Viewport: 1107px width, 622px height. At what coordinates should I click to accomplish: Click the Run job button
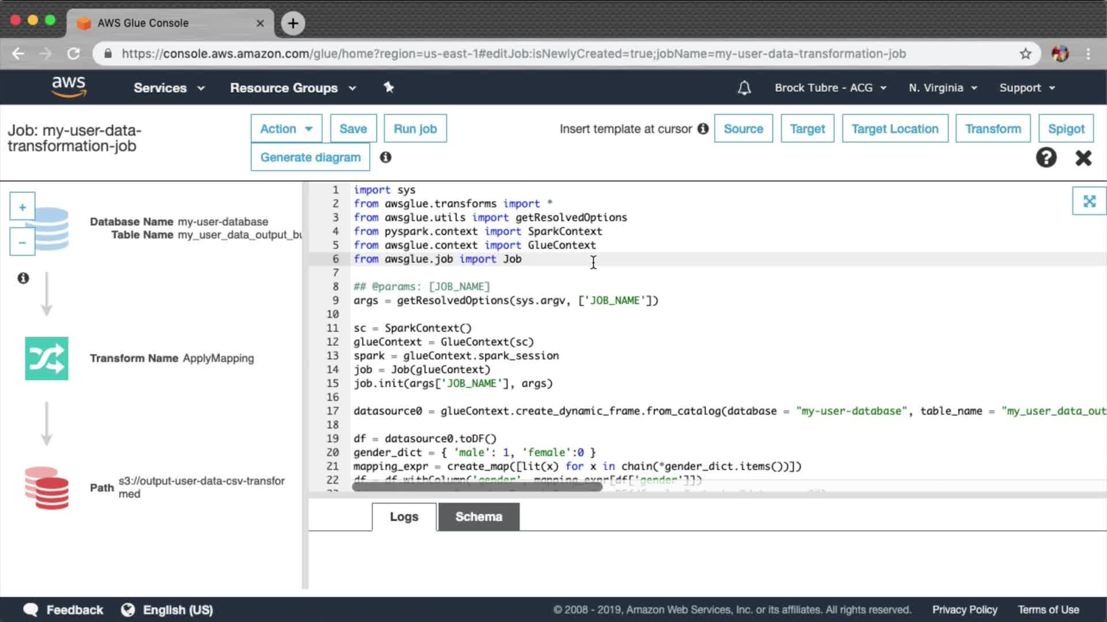[415, 129]
